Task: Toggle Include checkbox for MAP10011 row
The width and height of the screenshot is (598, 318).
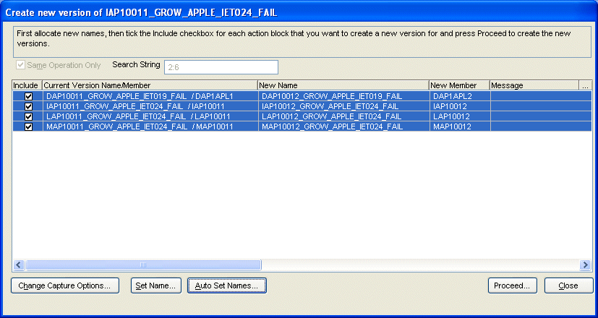Action: click(x=28, y=126)
